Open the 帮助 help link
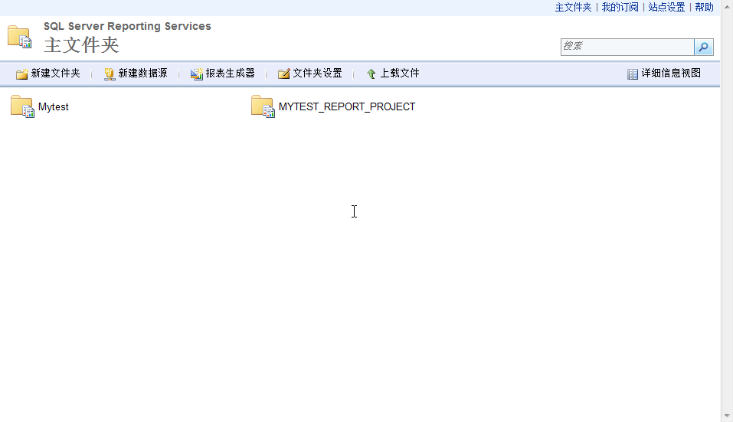 tap(704, 7)
